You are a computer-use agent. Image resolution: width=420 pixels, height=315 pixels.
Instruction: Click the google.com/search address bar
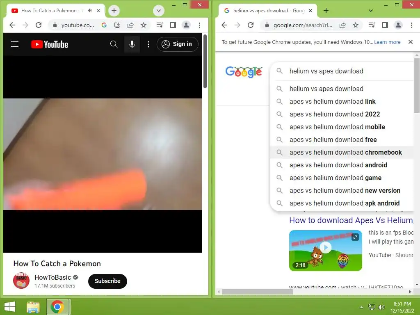[302, 25]
